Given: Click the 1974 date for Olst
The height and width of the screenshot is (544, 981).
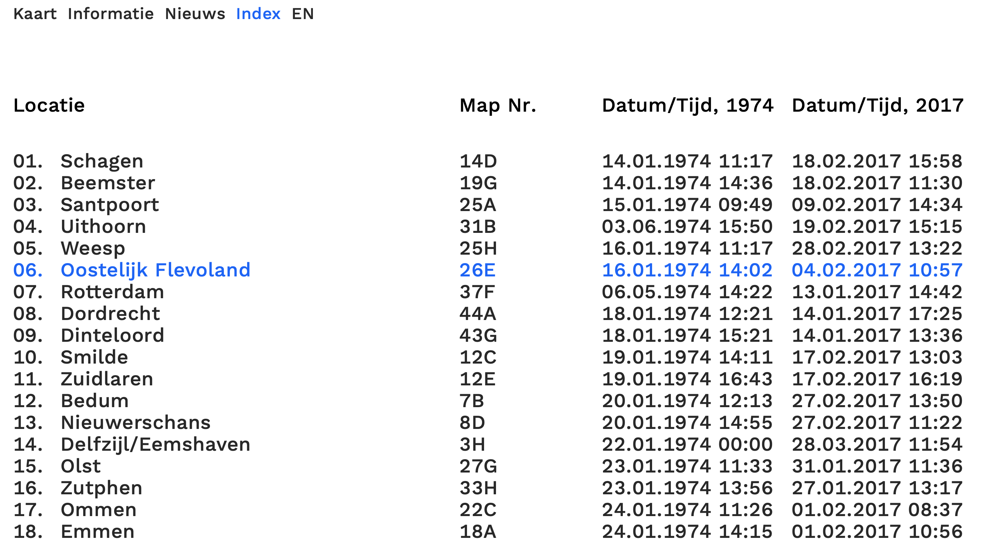Looking at the screenshot, I should click(686, 466).
